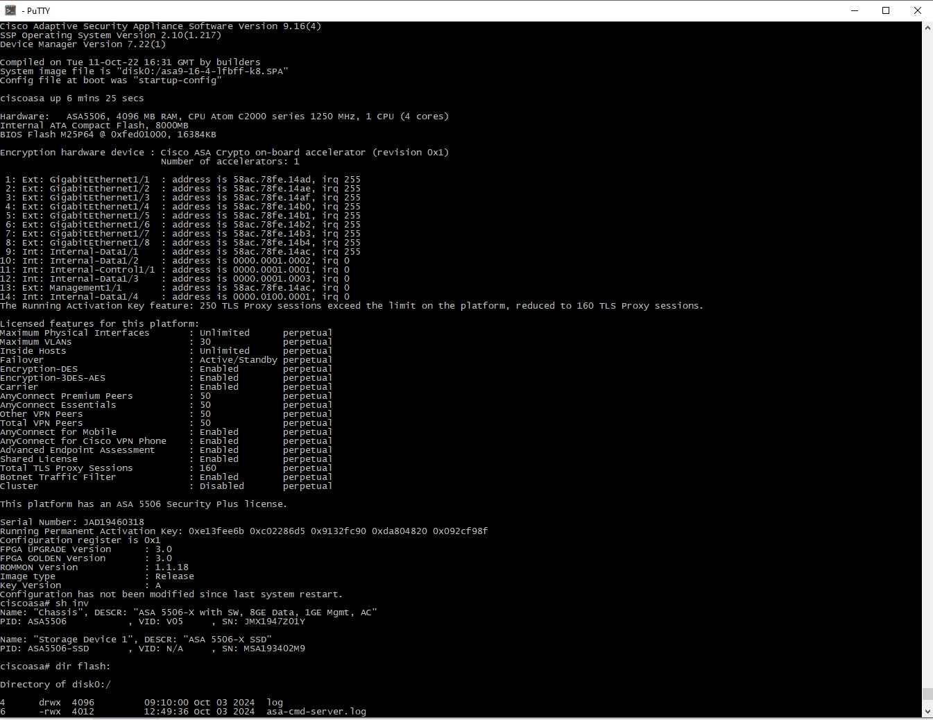The height and width of the screenshot is (720, 933).
Task: Click the "Image type : Release" line
Action: pos(97,576)
